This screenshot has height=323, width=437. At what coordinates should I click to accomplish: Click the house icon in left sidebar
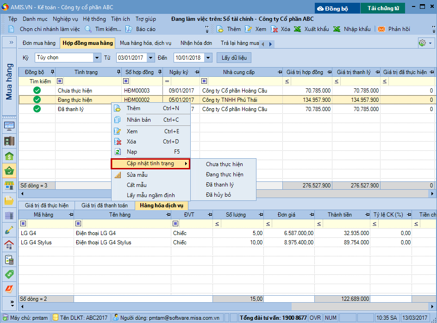(9, 245)
